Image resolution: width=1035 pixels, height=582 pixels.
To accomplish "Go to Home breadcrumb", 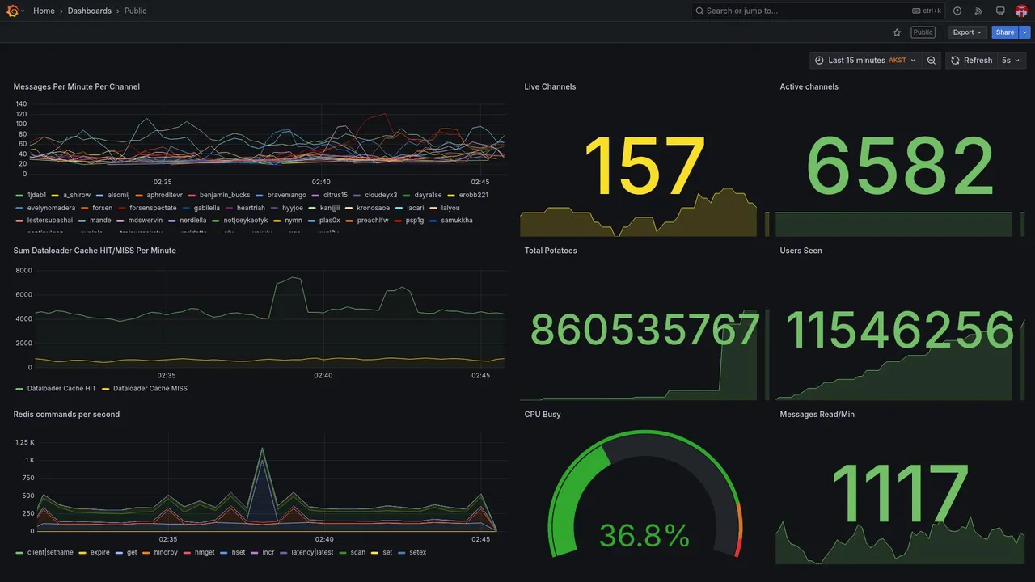I will click(x=44, y=11).
